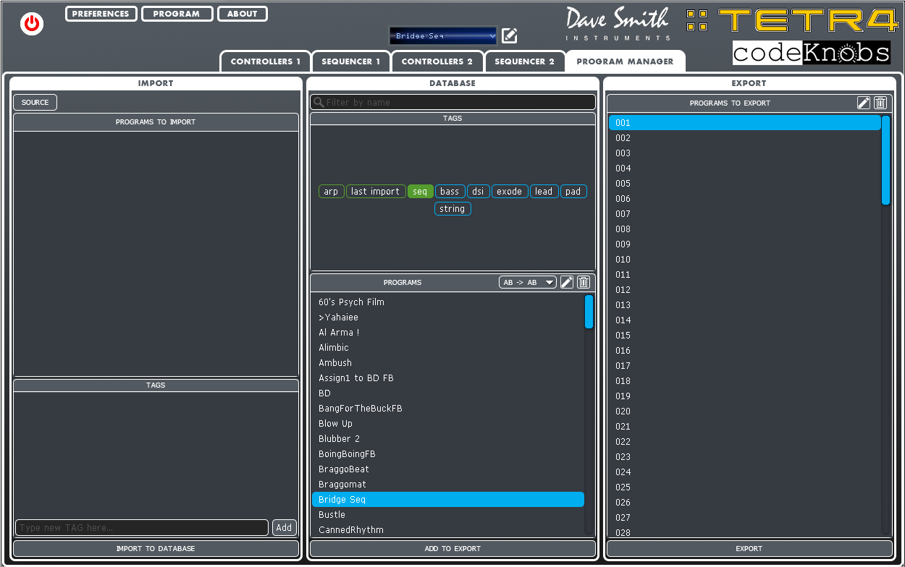Click the pencil edit icon in Programs header
The height and width of the screenshot is (567, 905).
567,282
